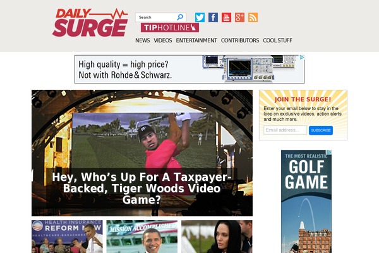
Task: Open the VIDEOS menu
Action: (x=163, y=40)
